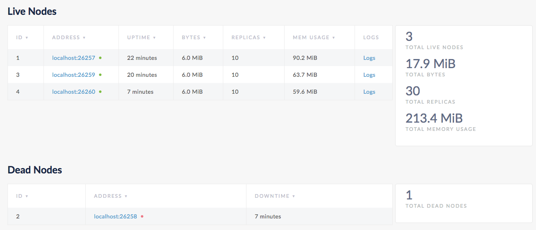Open node localhost:26257 details
The width and height of the screenshot is (536, 230).
[x=73, y=58]
